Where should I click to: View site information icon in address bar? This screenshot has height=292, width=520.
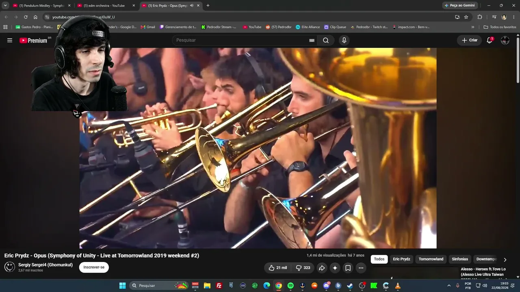[x=47, y=17]
